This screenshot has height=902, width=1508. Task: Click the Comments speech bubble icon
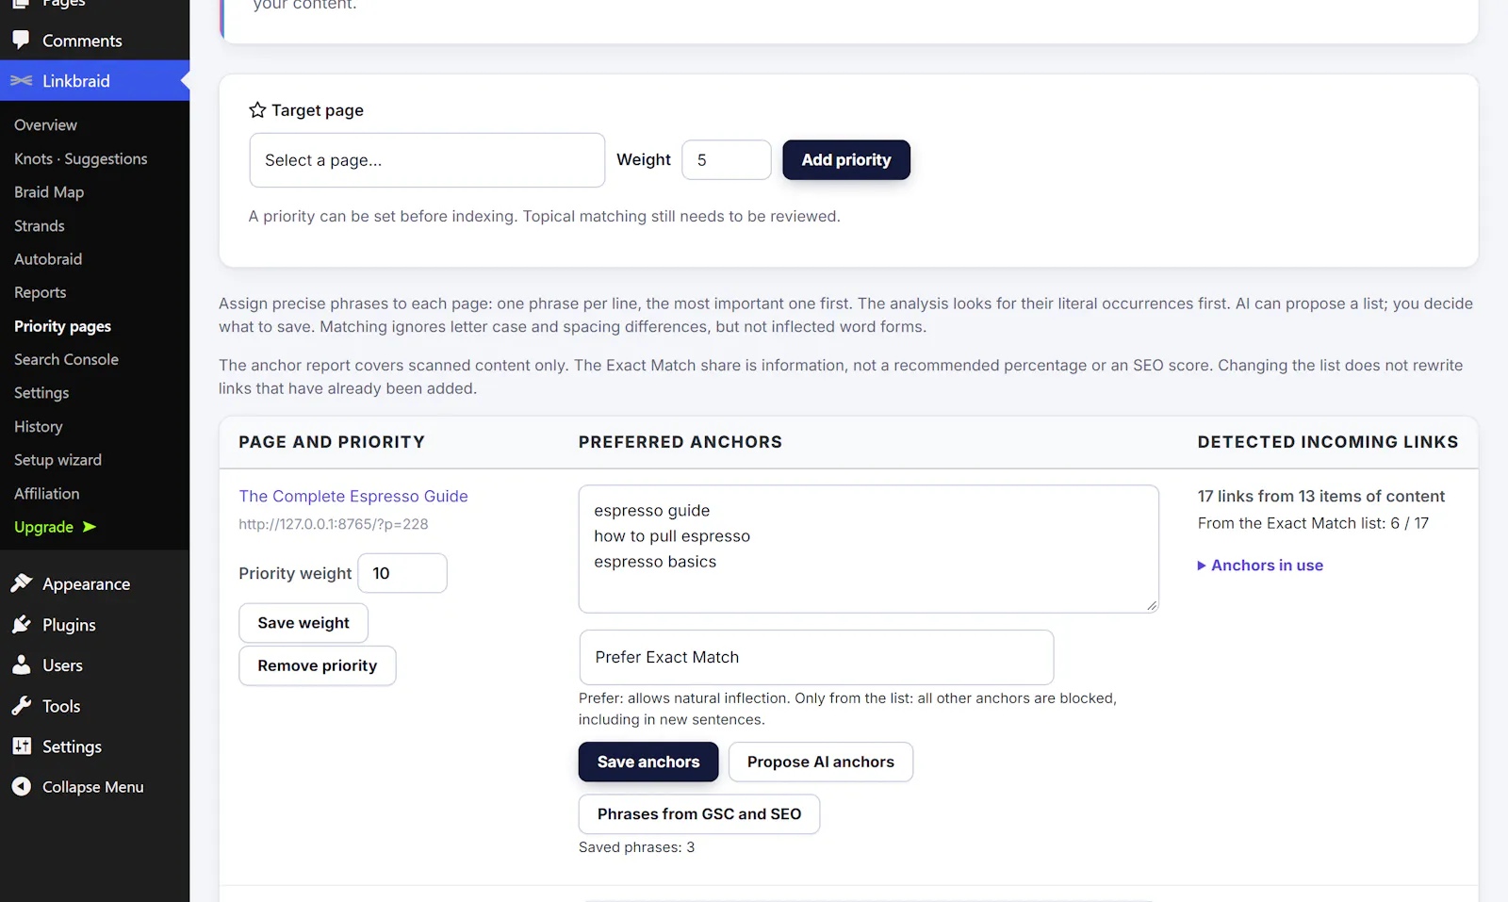[x=21, y=40]
